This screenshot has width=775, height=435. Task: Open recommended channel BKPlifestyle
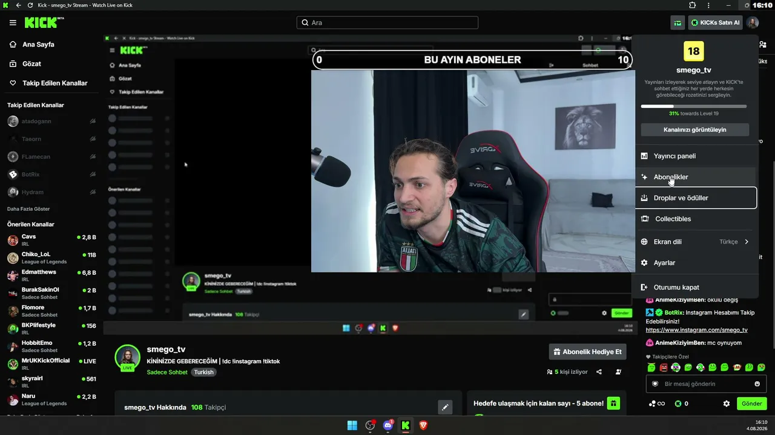(x=51, y=329)
